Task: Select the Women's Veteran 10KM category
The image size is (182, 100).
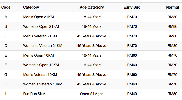Action: pos(43,84)
